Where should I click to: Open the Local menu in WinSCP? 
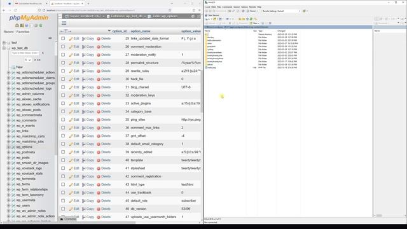click(208, 7)
